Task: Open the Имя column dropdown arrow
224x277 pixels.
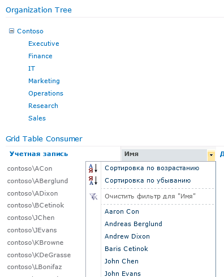Action: [211, 155]
